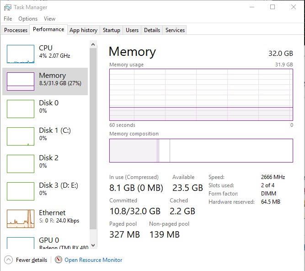Switch to the App history tab

click(x=83, y=30)
